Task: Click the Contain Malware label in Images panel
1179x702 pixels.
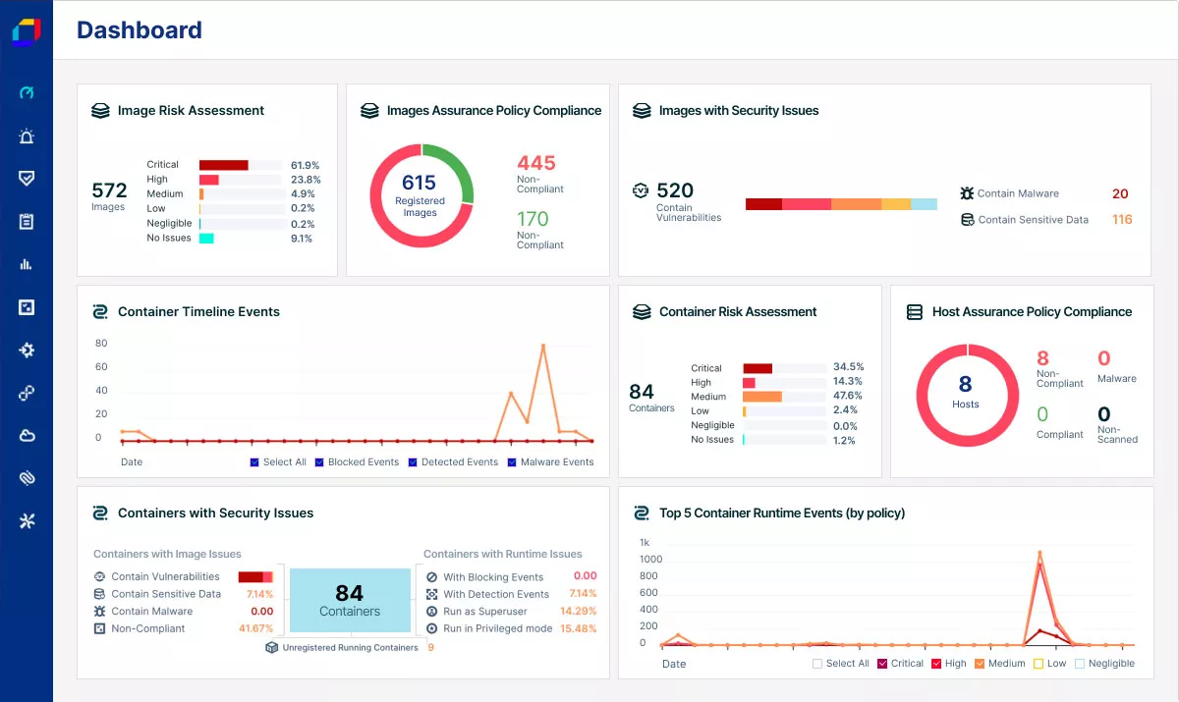Action: (x=1019, y=193)
